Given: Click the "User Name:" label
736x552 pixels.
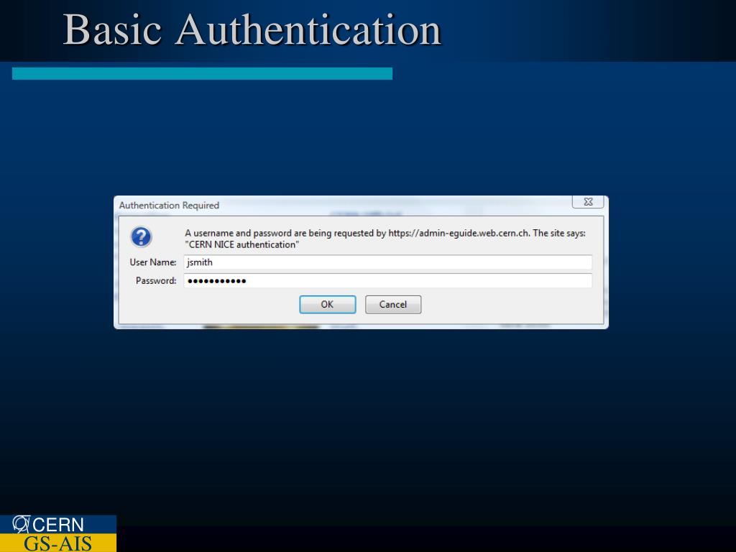Looking at the screenshot, I should pos(153,262).
